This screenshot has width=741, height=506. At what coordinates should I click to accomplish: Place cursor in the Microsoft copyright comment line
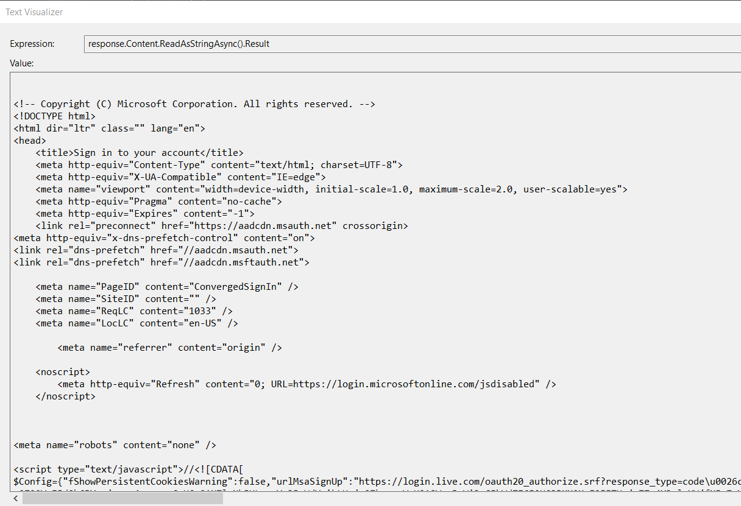point(194,104)
